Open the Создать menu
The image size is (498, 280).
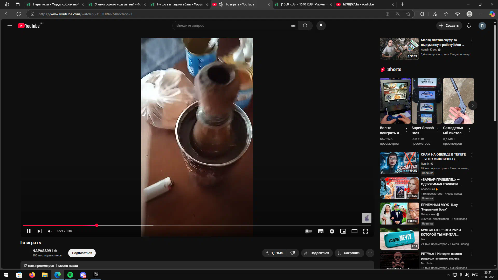(x=449, y=26)
